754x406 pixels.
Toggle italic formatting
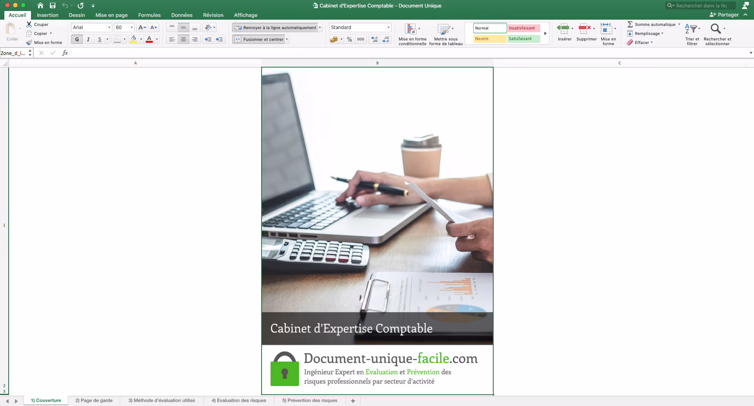[88, 39]
